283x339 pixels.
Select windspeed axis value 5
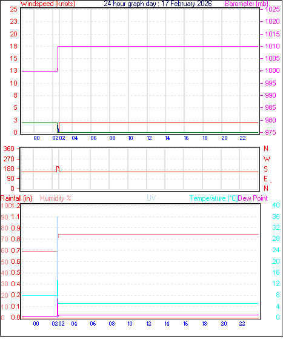tap(15, 107)
